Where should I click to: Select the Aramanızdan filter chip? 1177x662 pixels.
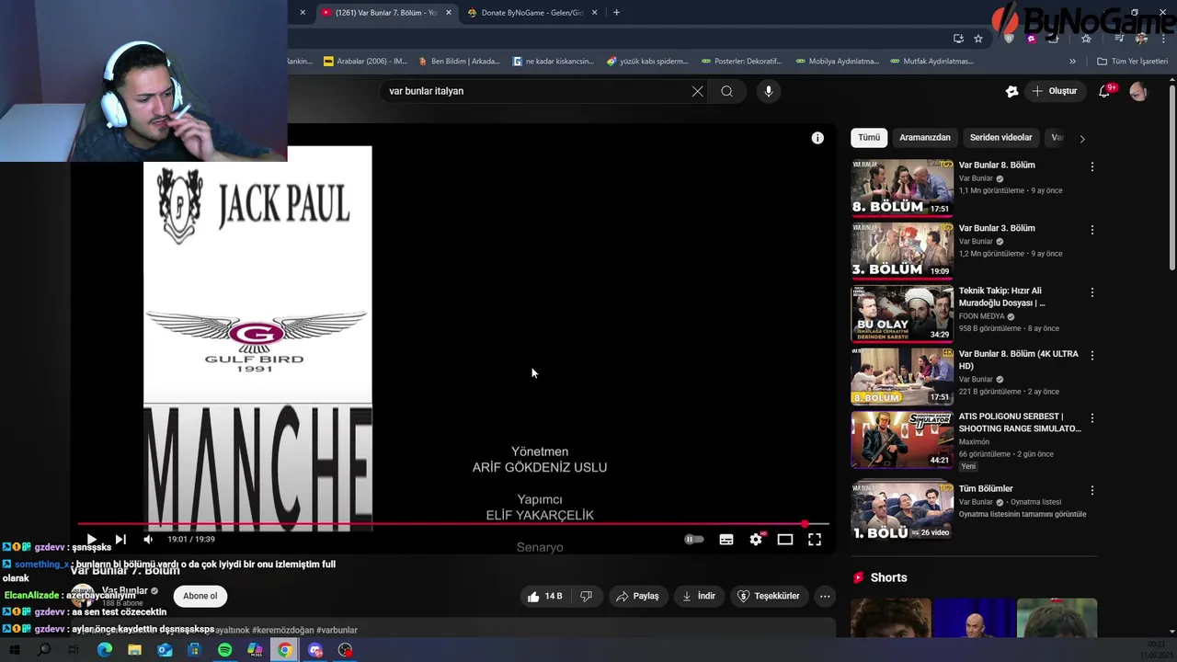tap(925, 138)
